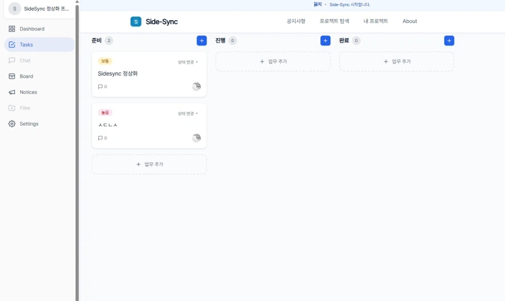Open the Dashboard sidebar item
The width and height of the screenshot is (505, 301).
pos(39,29)
